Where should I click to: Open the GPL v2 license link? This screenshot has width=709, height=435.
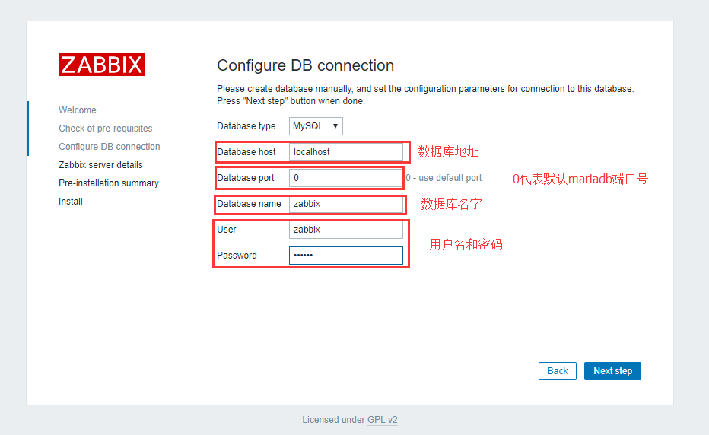383,420
